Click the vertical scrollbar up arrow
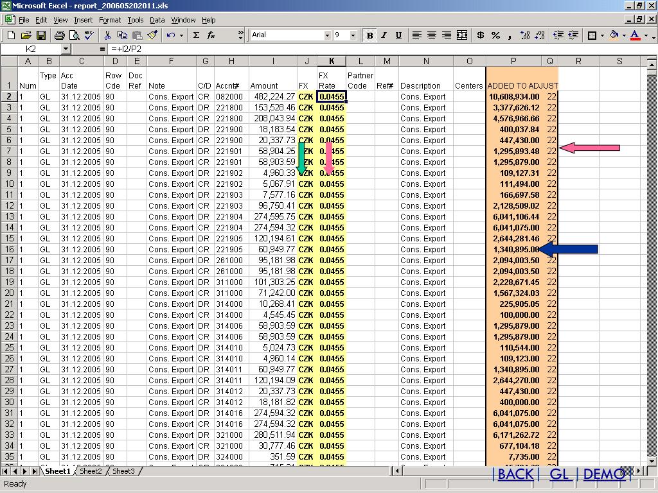This screenshot has width=658, height=493. click(x=652, y=65)
